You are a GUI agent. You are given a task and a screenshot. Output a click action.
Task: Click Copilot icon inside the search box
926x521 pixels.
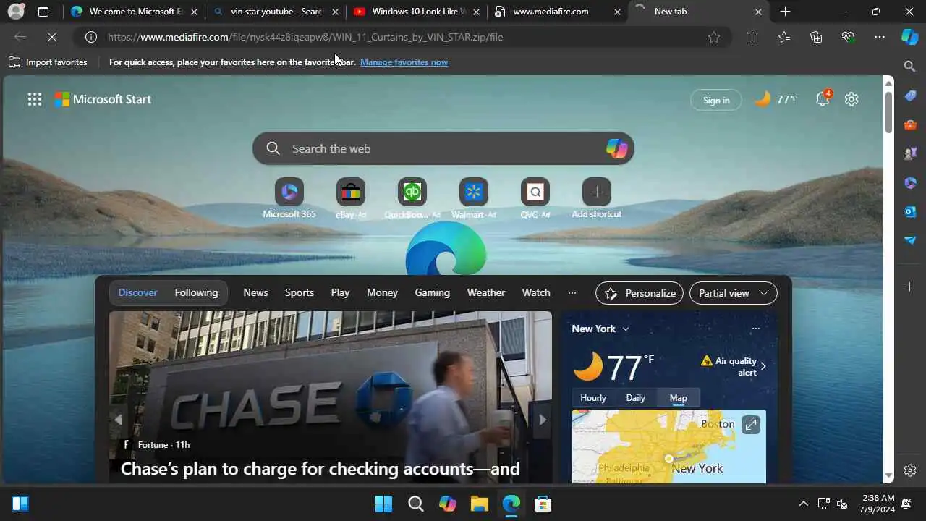tap(616, 148)
